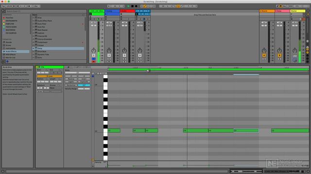This screenshot has height=174, width=311.
Task: Toggle the MIDI map mode switch
Action: point(291,6)
